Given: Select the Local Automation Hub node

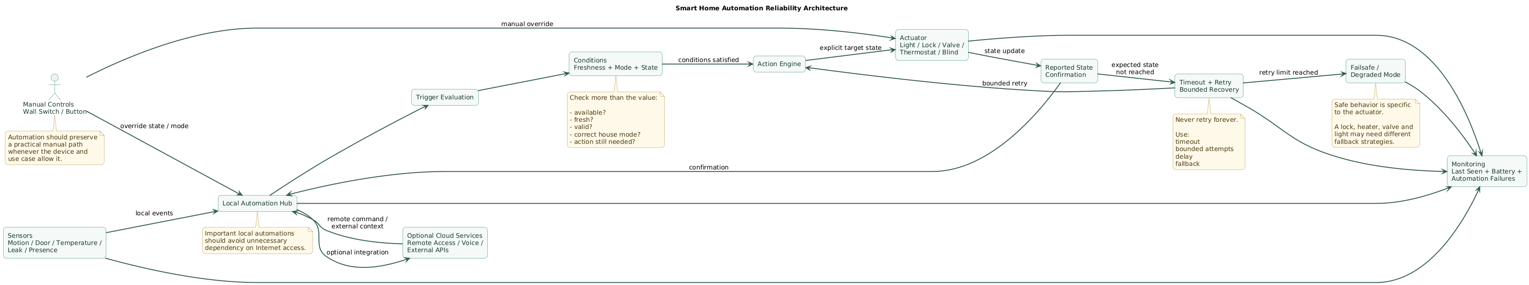Looking at the screenshot, I should [x=257, y=203].
